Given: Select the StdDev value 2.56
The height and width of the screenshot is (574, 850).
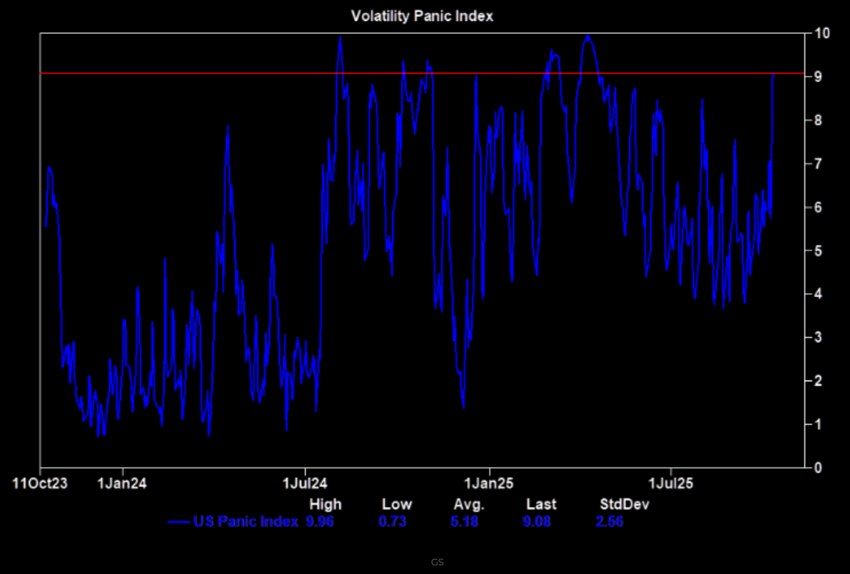Looking at the screenshot, I should (x=609, y=522).
